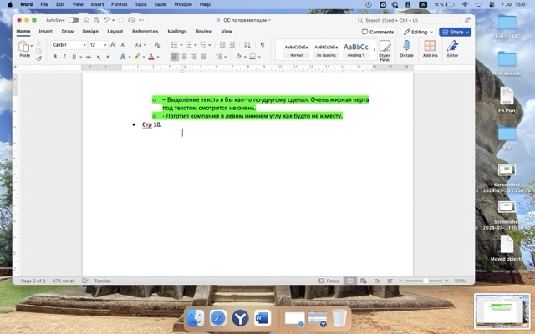Click the Comments button
535x334 pixels.
point(378,32)
